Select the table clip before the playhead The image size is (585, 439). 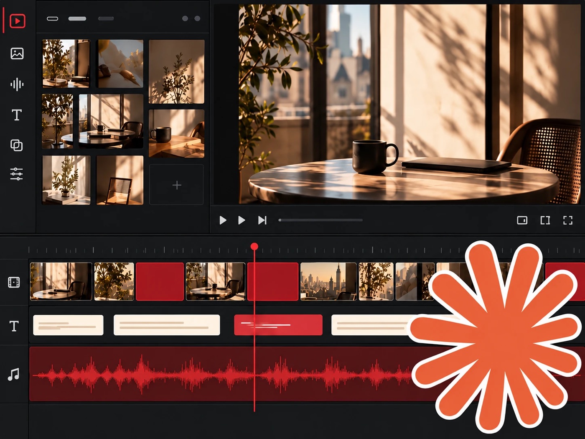216,281
